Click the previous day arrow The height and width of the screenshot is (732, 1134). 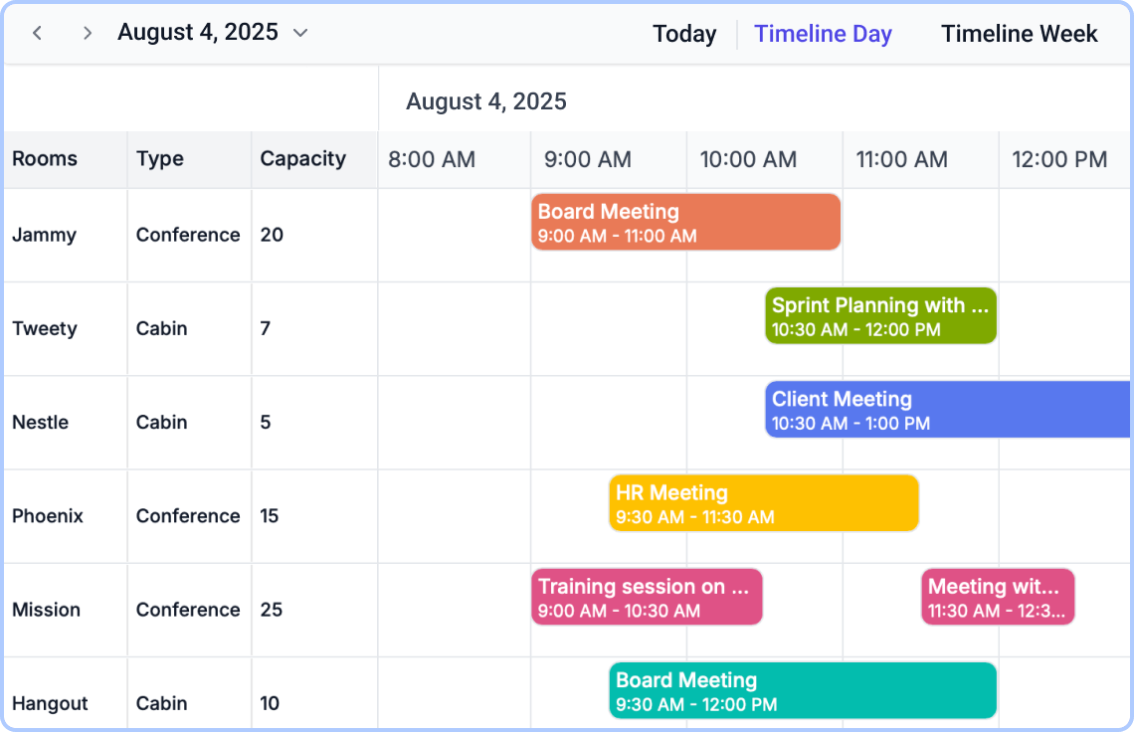coord(37,33)
